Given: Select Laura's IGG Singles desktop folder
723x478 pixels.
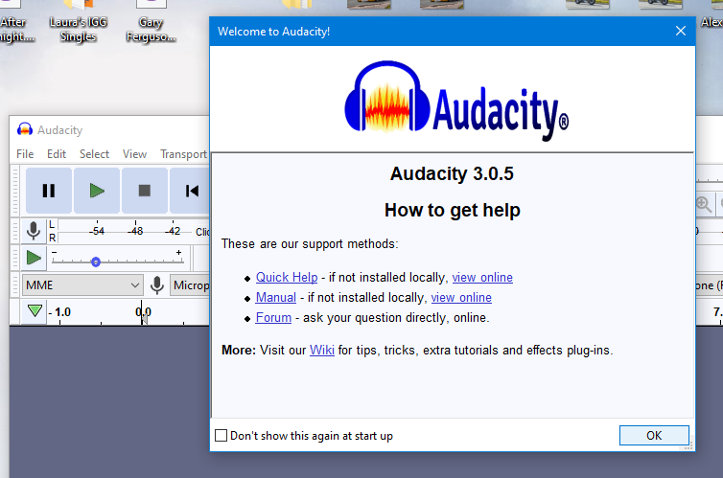Looking at the screenshot, I should 78,21.
